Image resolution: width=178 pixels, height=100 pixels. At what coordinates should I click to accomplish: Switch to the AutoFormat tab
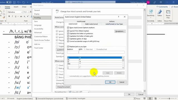[x=81, y=21]
